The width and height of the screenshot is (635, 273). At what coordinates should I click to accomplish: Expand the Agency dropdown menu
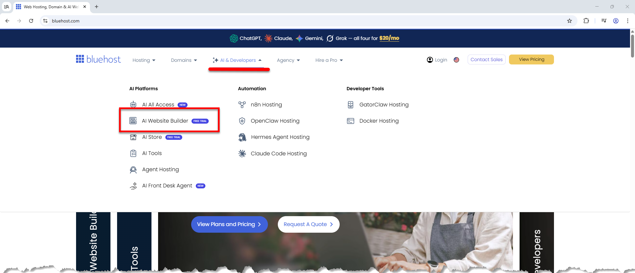click(x=288, y=60)
